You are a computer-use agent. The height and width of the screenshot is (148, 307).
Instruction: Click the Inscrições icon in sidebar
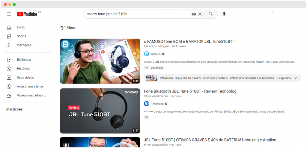(9, 45)
